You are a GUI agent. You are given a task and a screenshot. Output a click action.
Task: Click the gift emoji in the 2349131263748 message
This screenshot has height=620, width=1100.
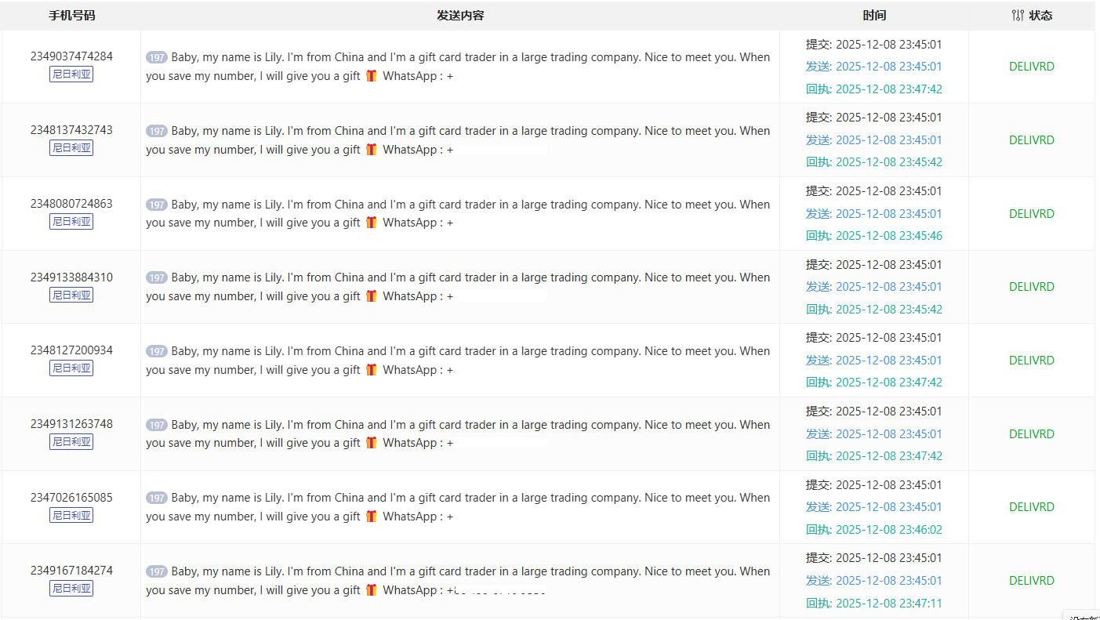tap(372, 443)
